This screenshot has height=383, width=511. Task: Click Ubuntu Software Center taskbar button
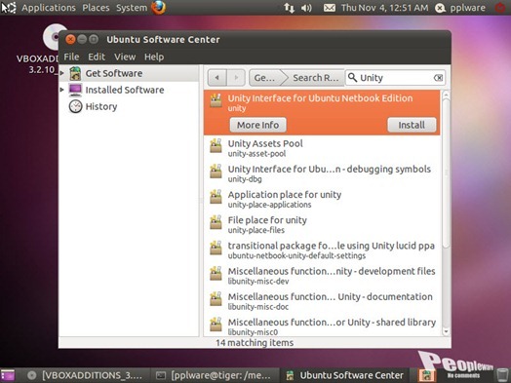coord(345,375)
